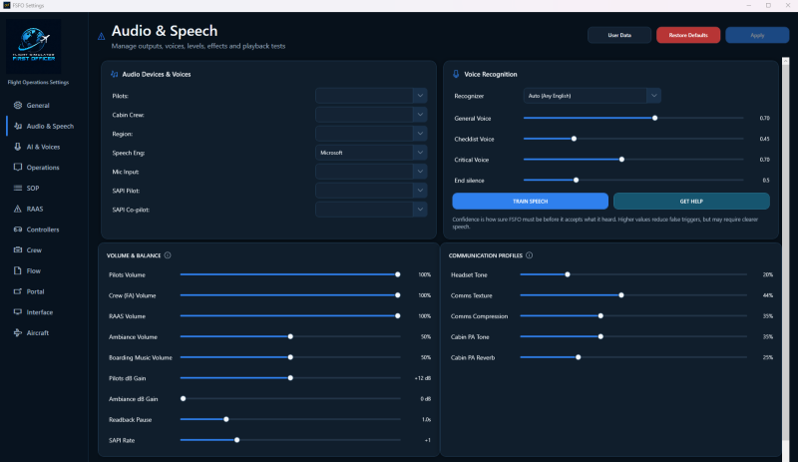Open the Crew section

[34, 250]
